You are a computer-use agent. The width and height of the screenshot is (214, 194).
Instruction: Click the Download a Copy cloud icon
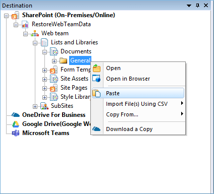(x=96, y=129)
